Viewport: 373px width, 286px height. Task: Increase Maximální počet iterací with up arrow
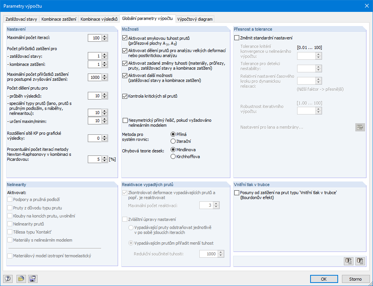click(x=105, y=36)
